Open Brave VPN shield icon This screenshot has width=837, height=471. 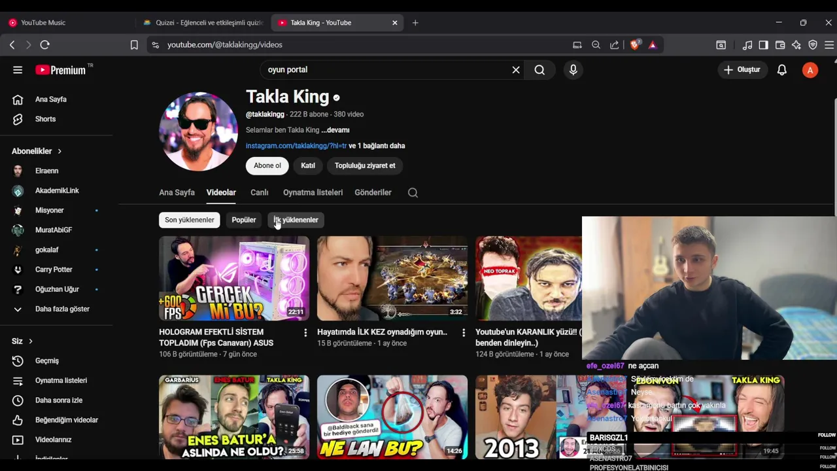pos(813,45)
